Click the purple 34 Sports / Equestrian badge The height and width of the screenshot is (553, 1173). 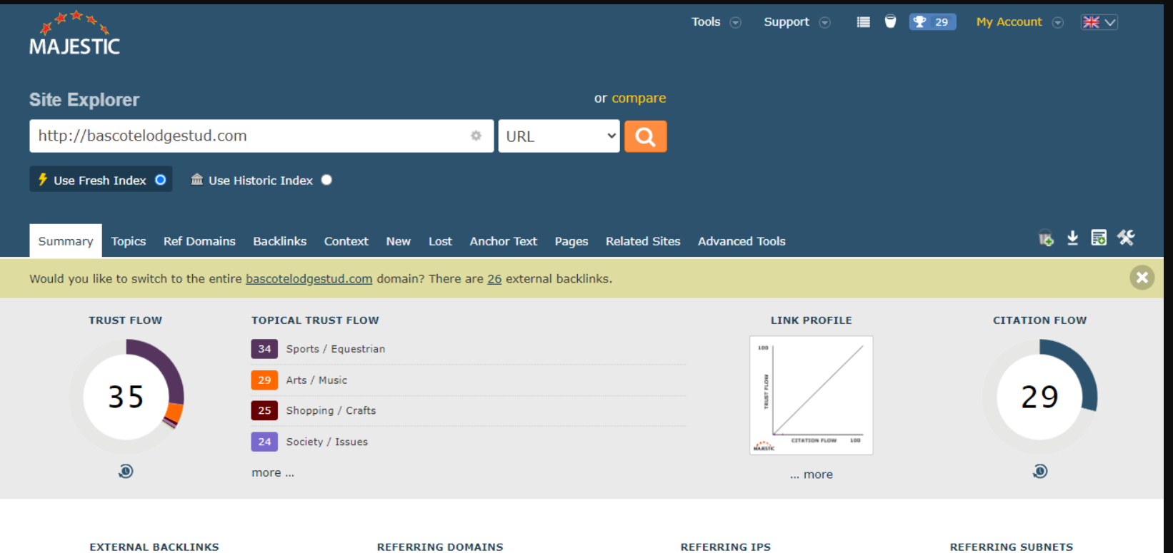click(264, 349)
